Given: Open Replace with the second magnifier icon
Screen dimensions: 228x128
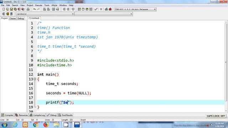Looking at the screenshot, I should point(48,9).
